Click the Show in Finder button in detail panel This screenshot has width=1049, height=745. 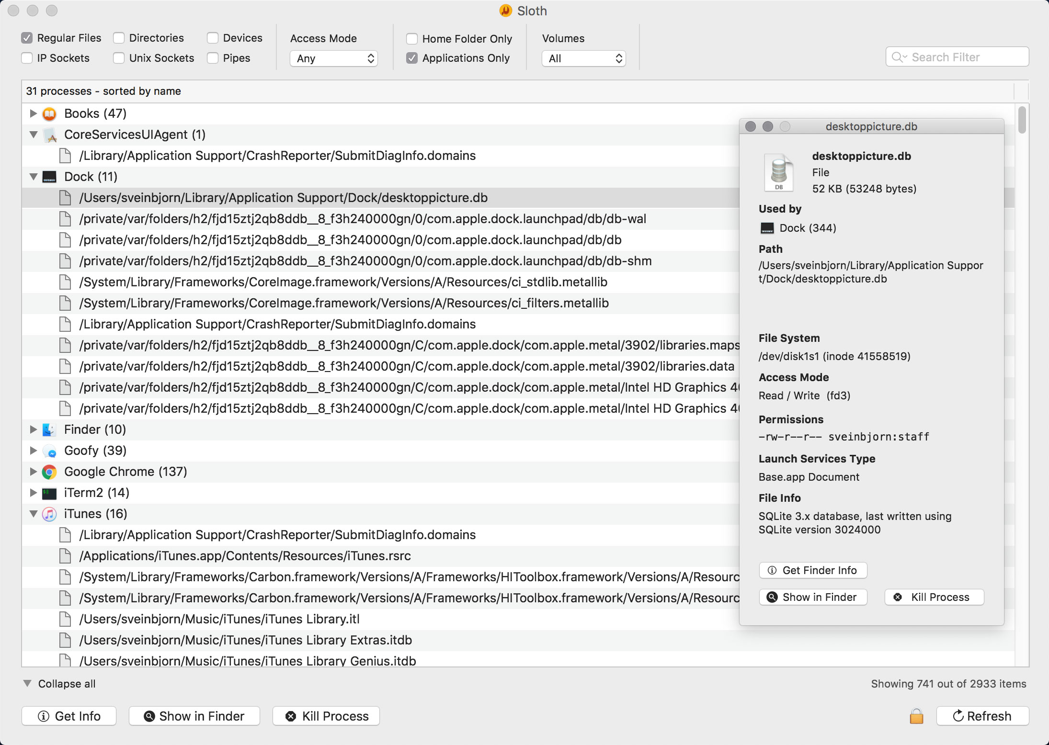[813, 597]
